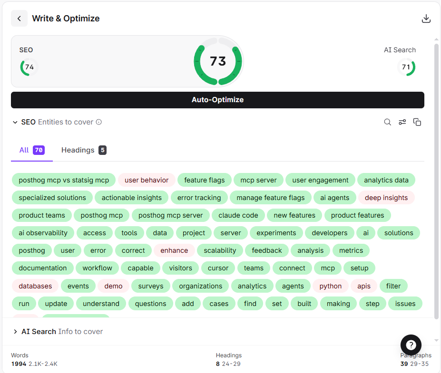Viewport: 441px width, 373px height.
Task: Click the 'specialized solutions' chip
Action: pyautogui.click(x=52, y=198)
